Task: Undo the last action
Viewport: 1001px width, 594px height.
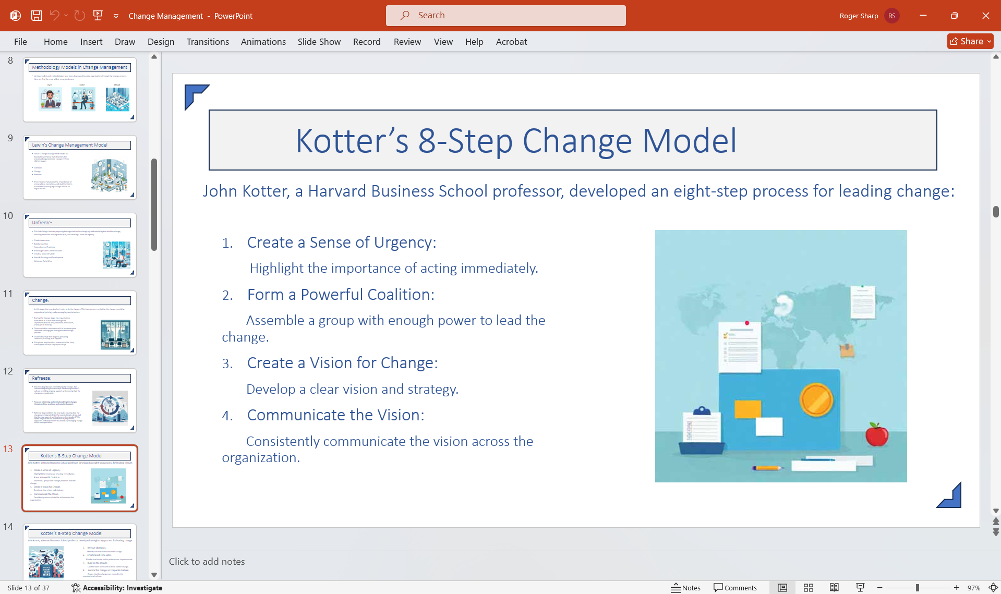Action: (x=54, y=16)
